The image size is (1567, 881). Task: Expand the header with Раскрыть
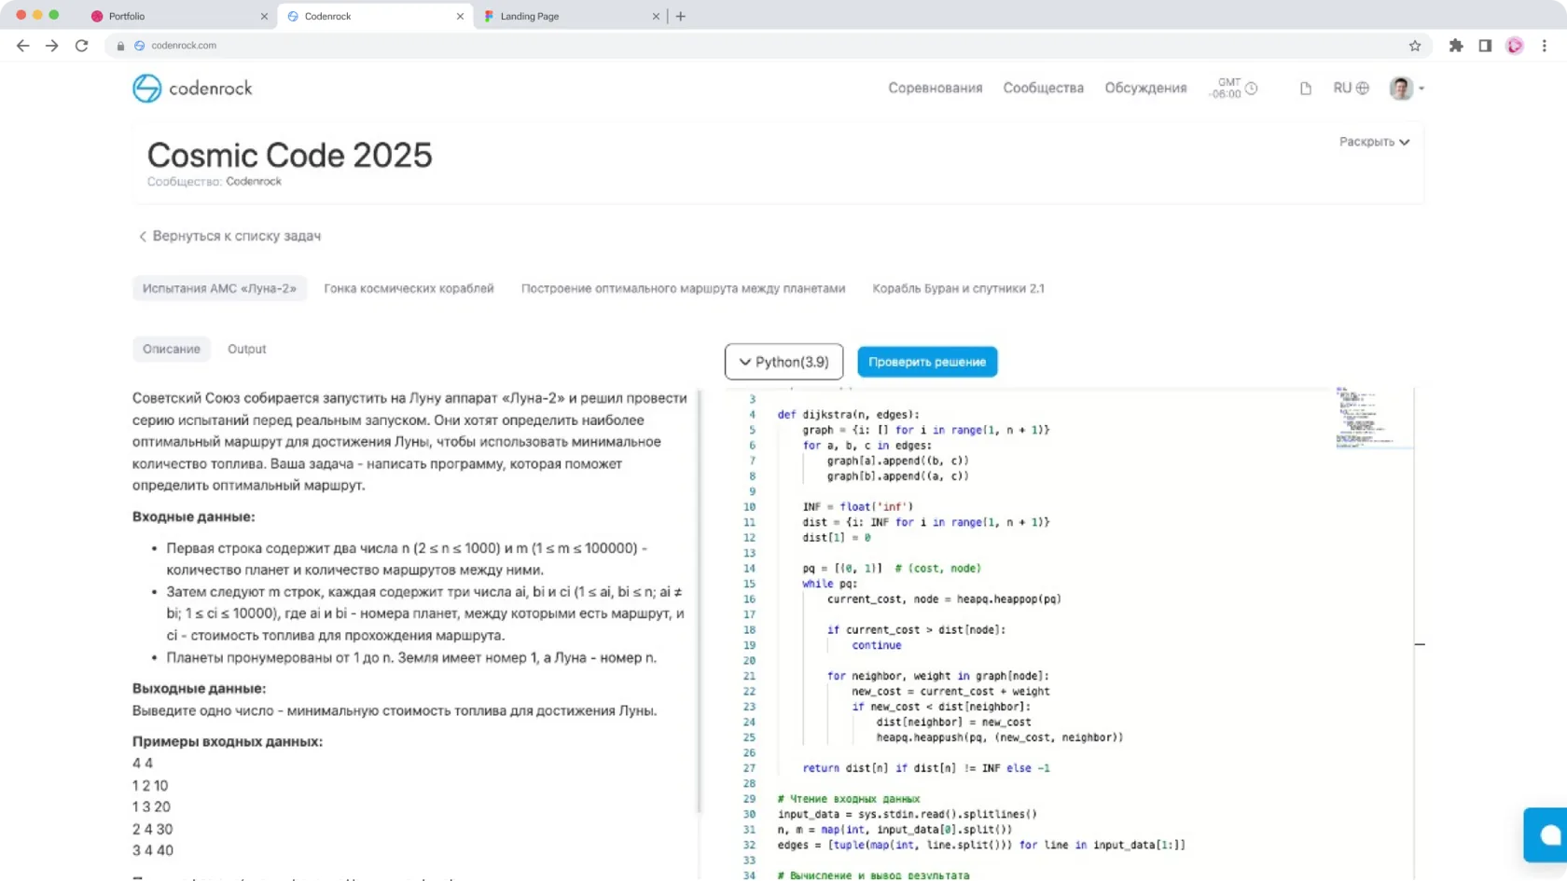(1374, 142)
